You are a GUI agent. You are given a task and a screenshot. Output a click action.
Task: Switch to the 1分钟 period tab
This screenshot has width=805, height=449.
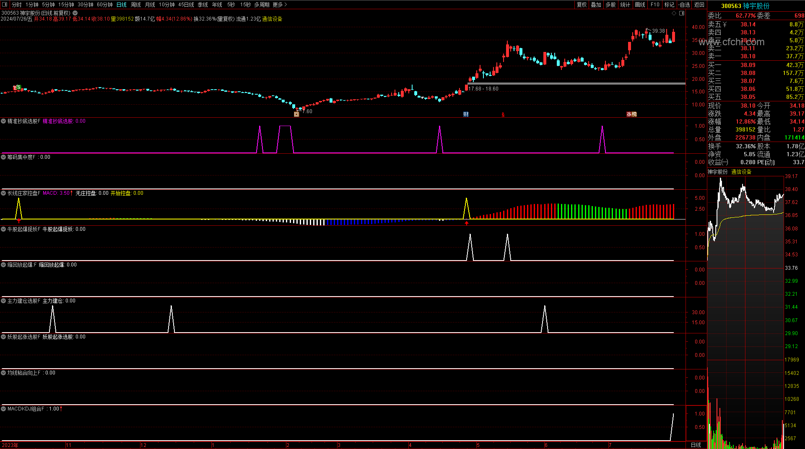tap(32, 5)
